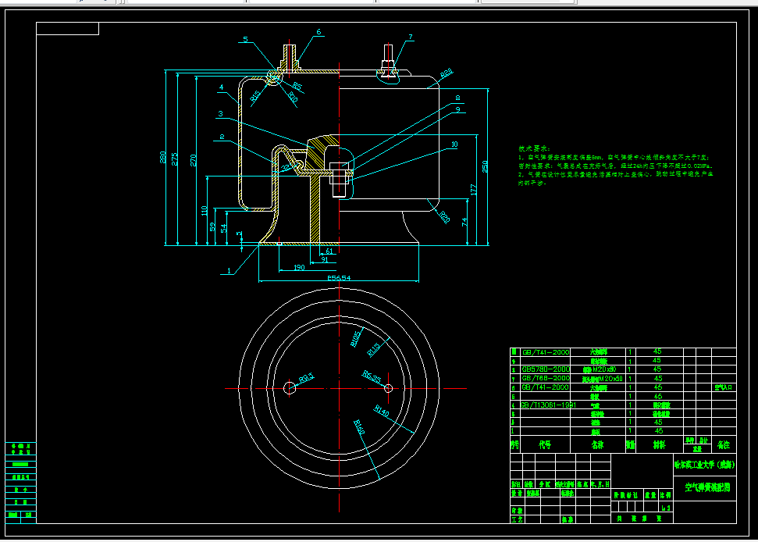758x542 pixels.
Task: Select the R105 radius label in top view
Action: click(x=356, y=338)
